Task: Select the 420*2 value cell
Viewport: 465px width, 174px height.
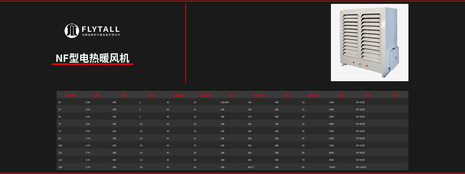Action: pos(251,167)
